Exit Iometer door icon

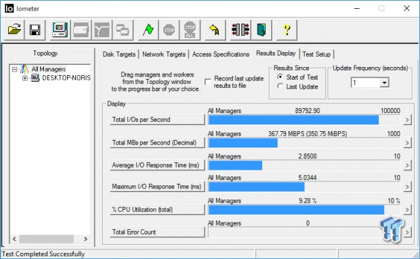tap(261, 30)
